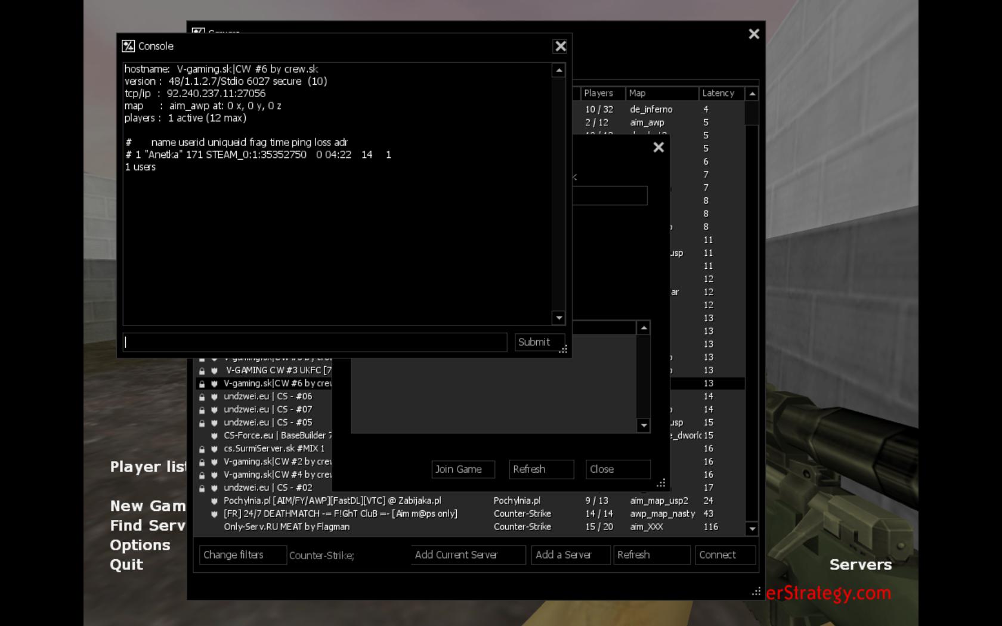
Task: Click the Connect button
Action: 725,555
